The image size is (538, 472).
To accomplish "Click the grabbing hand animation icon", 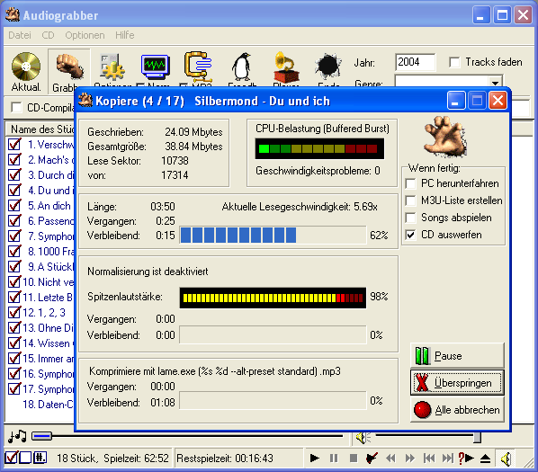I will 445,137.
